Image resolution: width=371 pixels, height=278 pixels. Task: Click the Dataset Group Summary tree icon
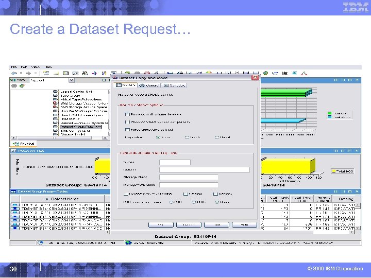click(55, 127)
